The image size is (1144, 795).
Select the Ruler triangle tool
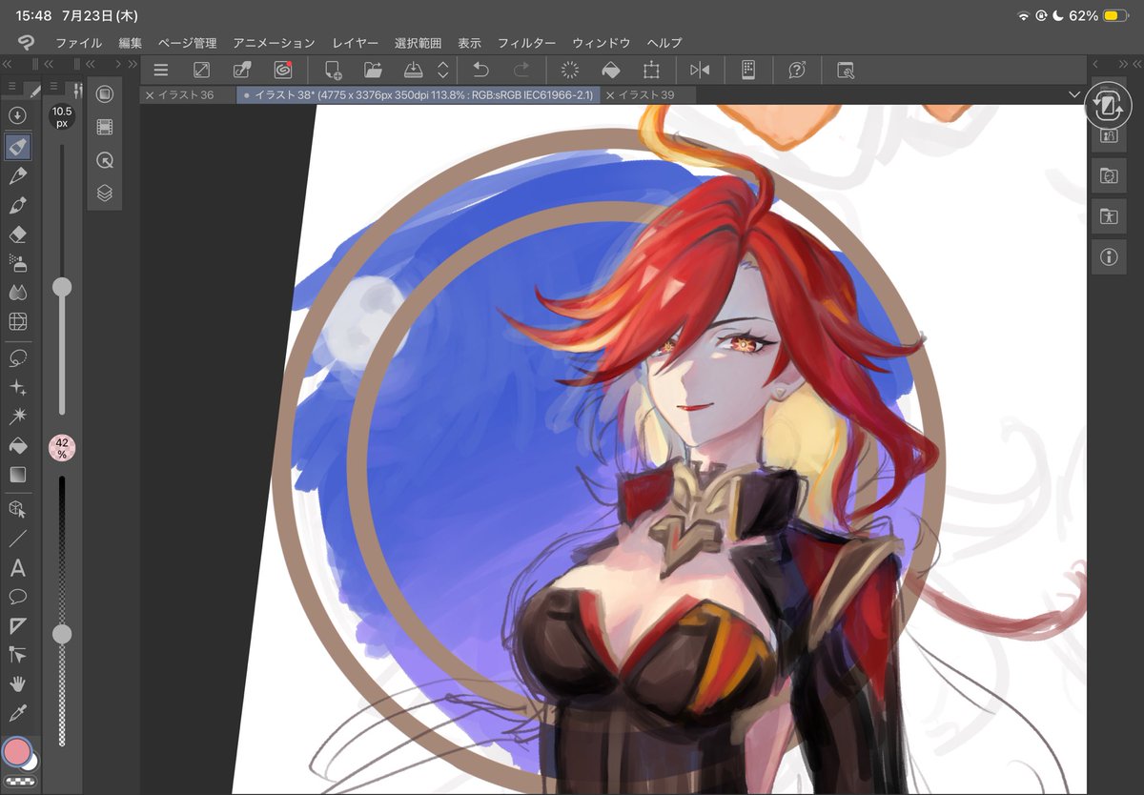pyautogui.click(x=17, y=625)
